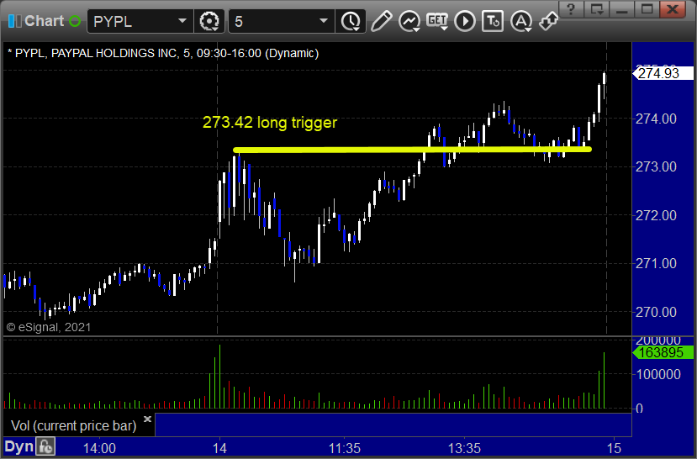Click the window linking arrows icon
This screenshot has height=459, width=697.
(548, 21)
